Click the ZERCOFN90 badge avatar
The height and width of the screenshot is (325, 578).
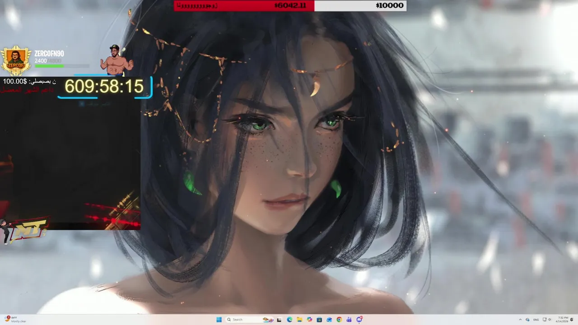(x=16, y=60)
